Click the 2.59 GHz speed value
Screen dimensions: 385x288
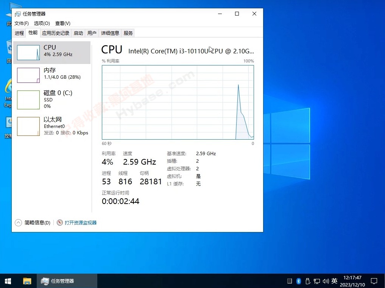click(x=139, y=162)
